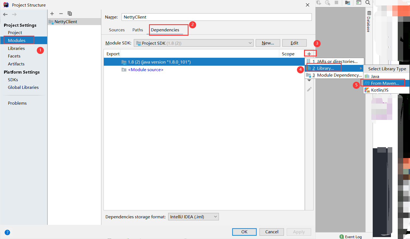410x239 pixels.
Task: Select Global Libraries under Platform Settings
Action: [x=23, y=87]
